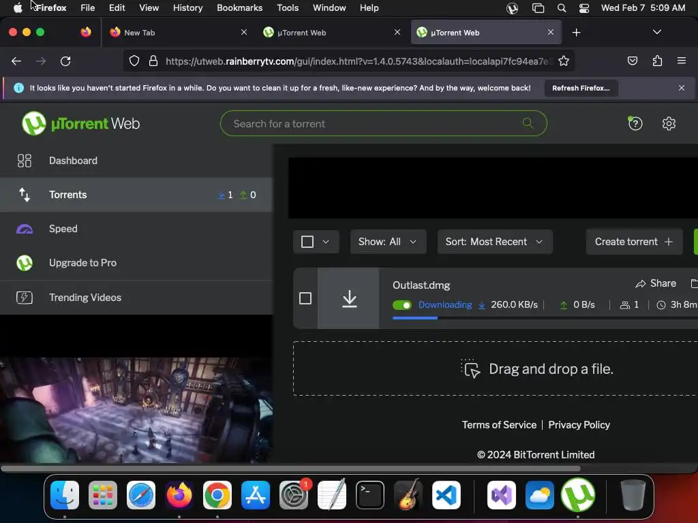Click the µTorrent Web logo
This screenshot has height=523, width=698.
coord(80,123)
